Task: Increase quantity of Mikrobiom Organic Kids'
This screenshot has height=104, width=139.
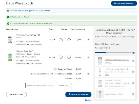Action: coord(69,40)
